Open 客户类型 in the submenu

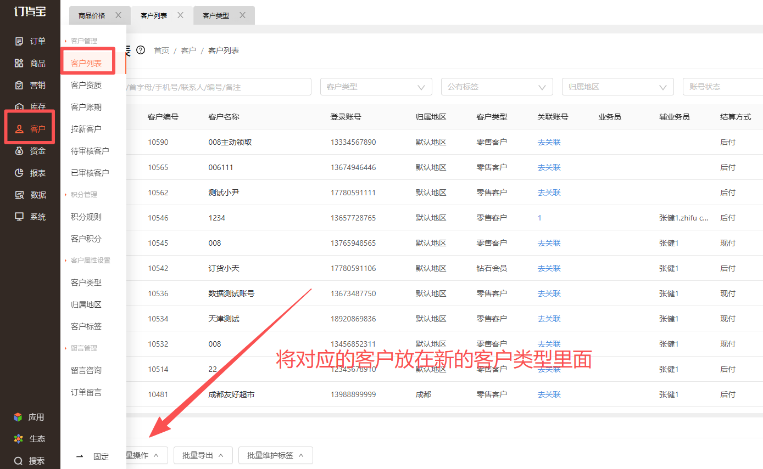tap(86, 282)
